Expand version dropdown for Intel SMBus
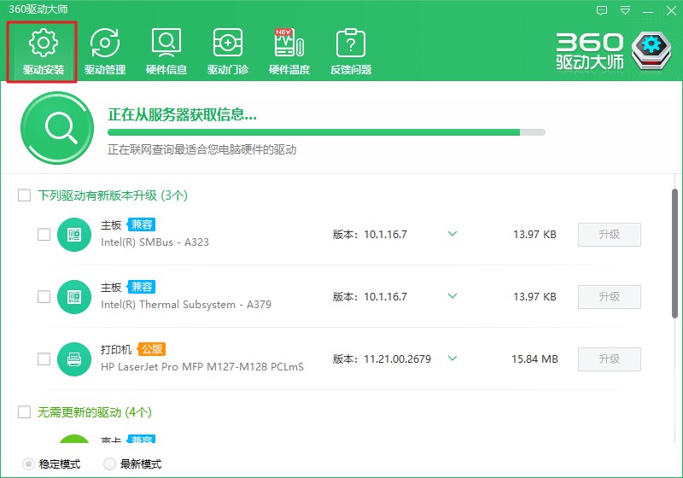This screenshot has width=683, height=478. pos(452,234)
